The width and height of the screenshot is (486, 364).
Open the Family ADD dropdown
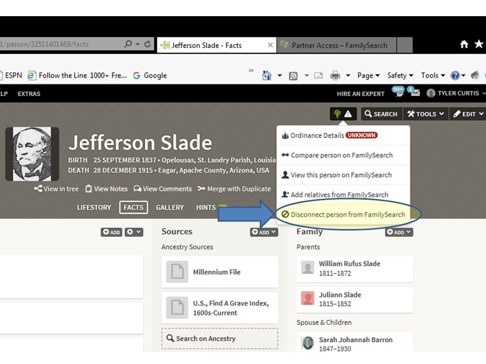(x=399, y=232)
